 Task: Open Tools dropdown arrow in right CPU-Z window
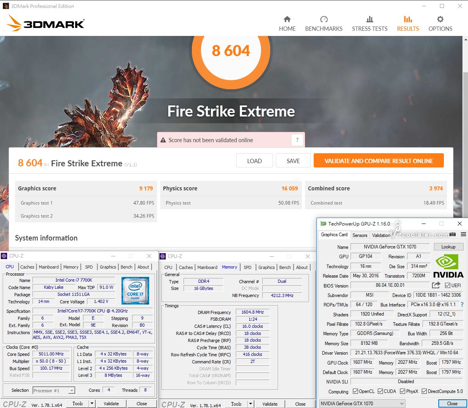[x=250, y=404]
